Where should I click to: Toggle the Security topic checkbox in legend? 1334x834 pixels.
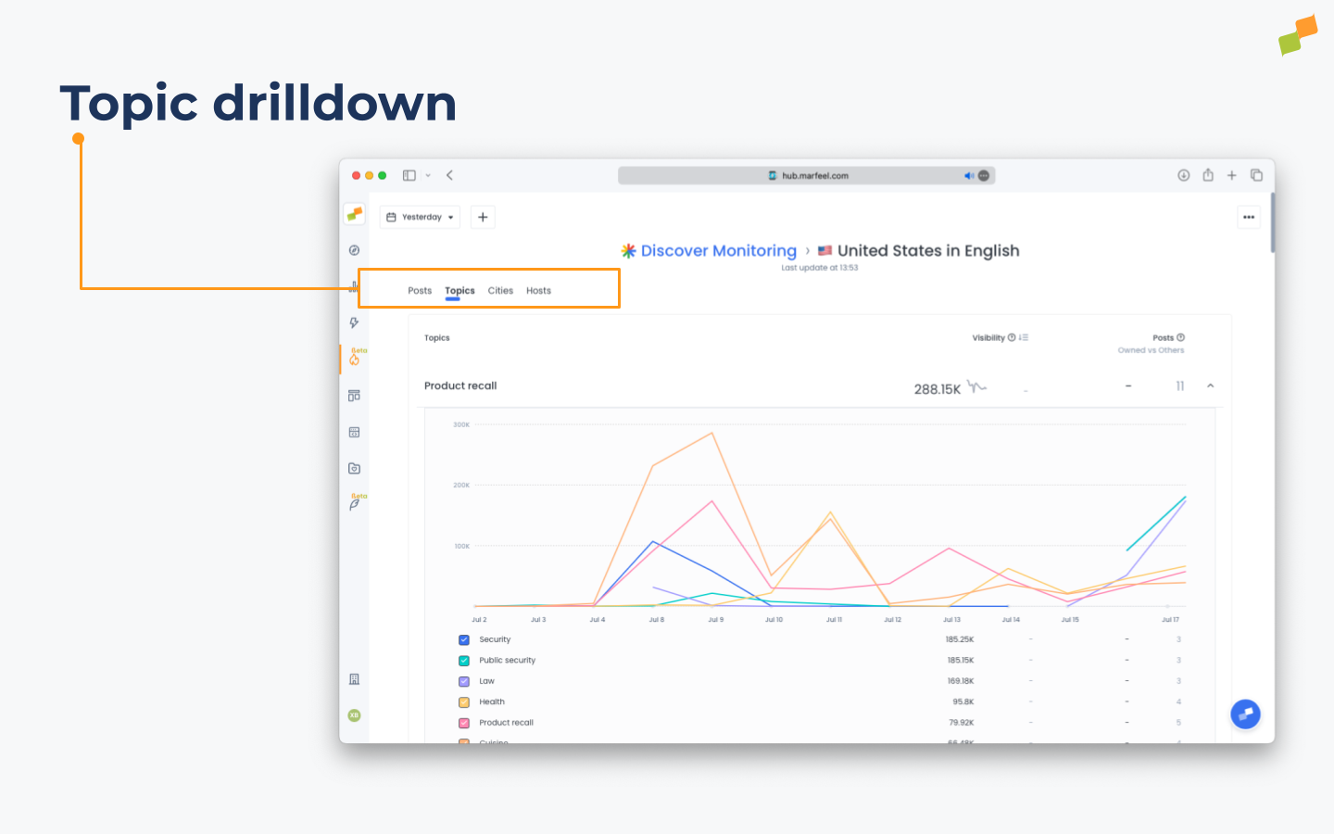coord(463,639)
